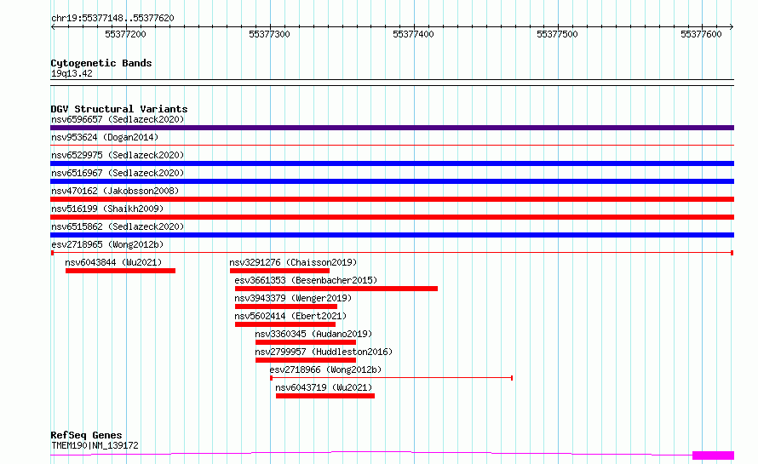Select the red bar under nsv3360345
Viewport: 758px width, 464px height.
click(x=306, y=342)
